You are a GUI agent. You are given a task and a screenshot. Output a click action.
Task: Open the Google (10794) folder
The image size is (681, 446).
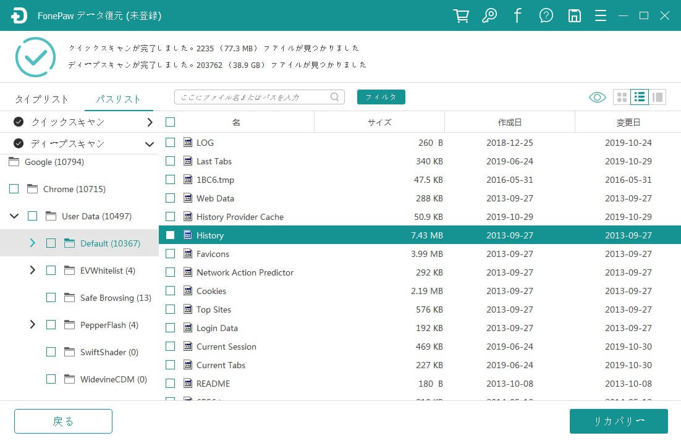click(54, 162)
